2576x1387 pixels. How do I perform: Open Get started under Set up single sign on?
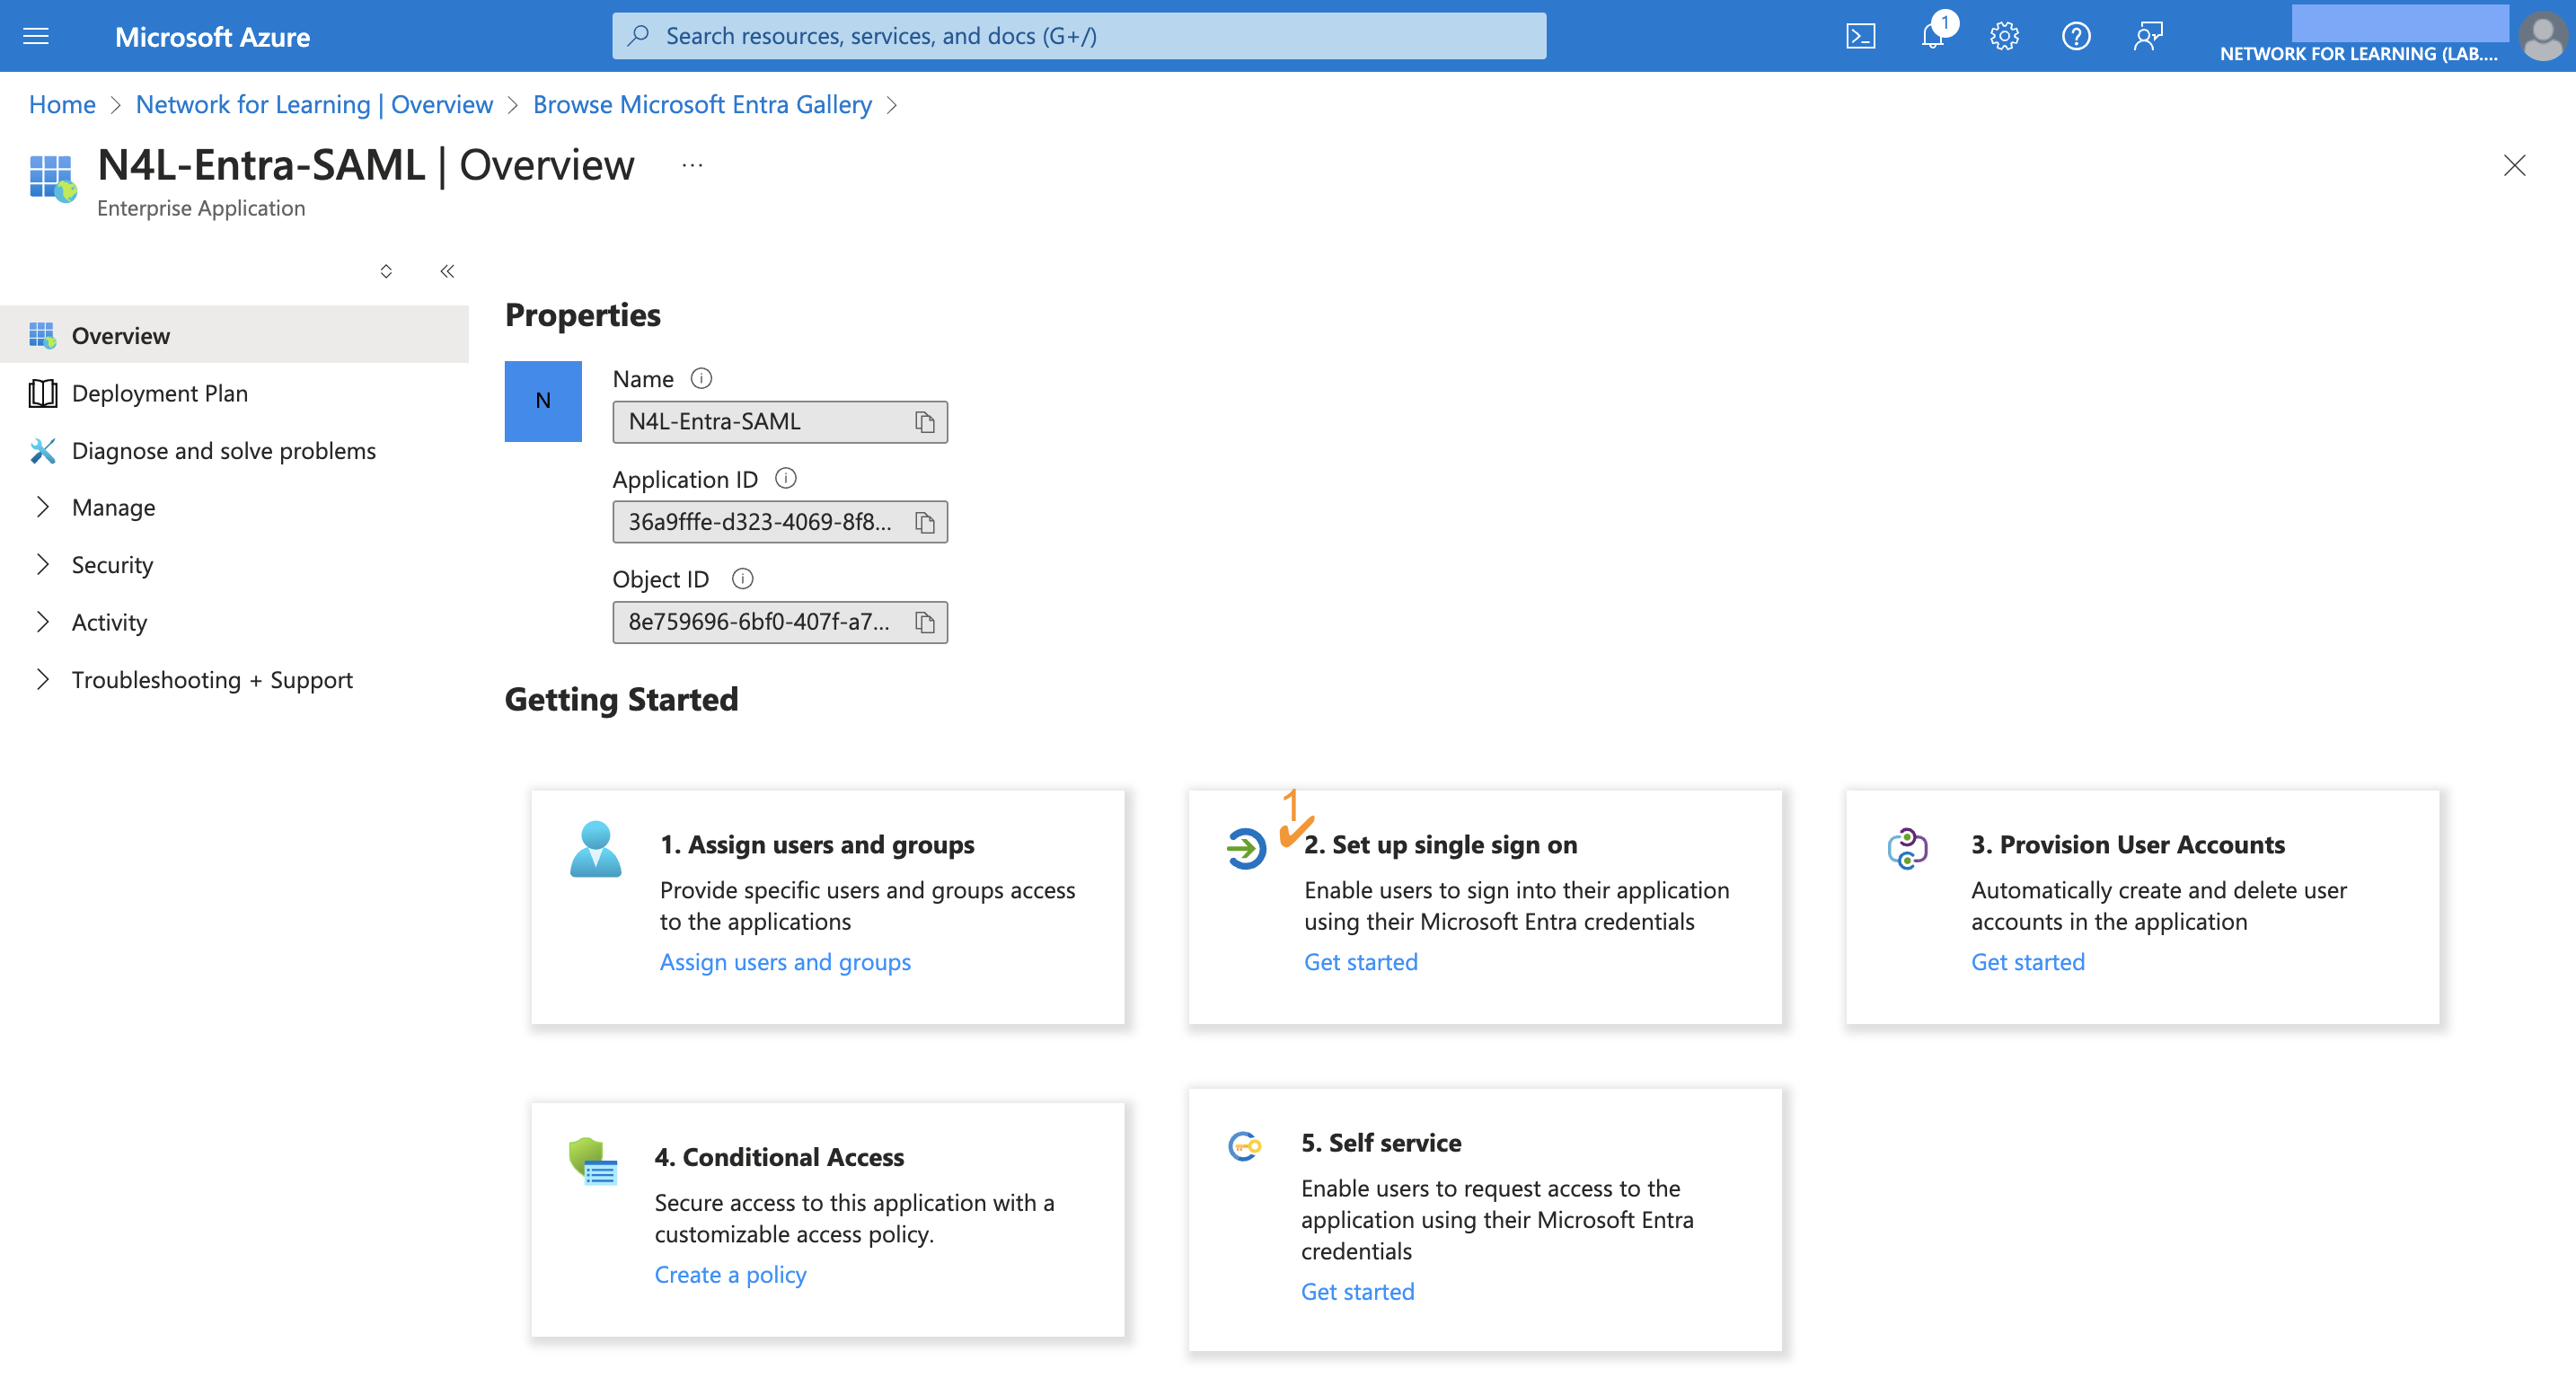pos(1360,961)
